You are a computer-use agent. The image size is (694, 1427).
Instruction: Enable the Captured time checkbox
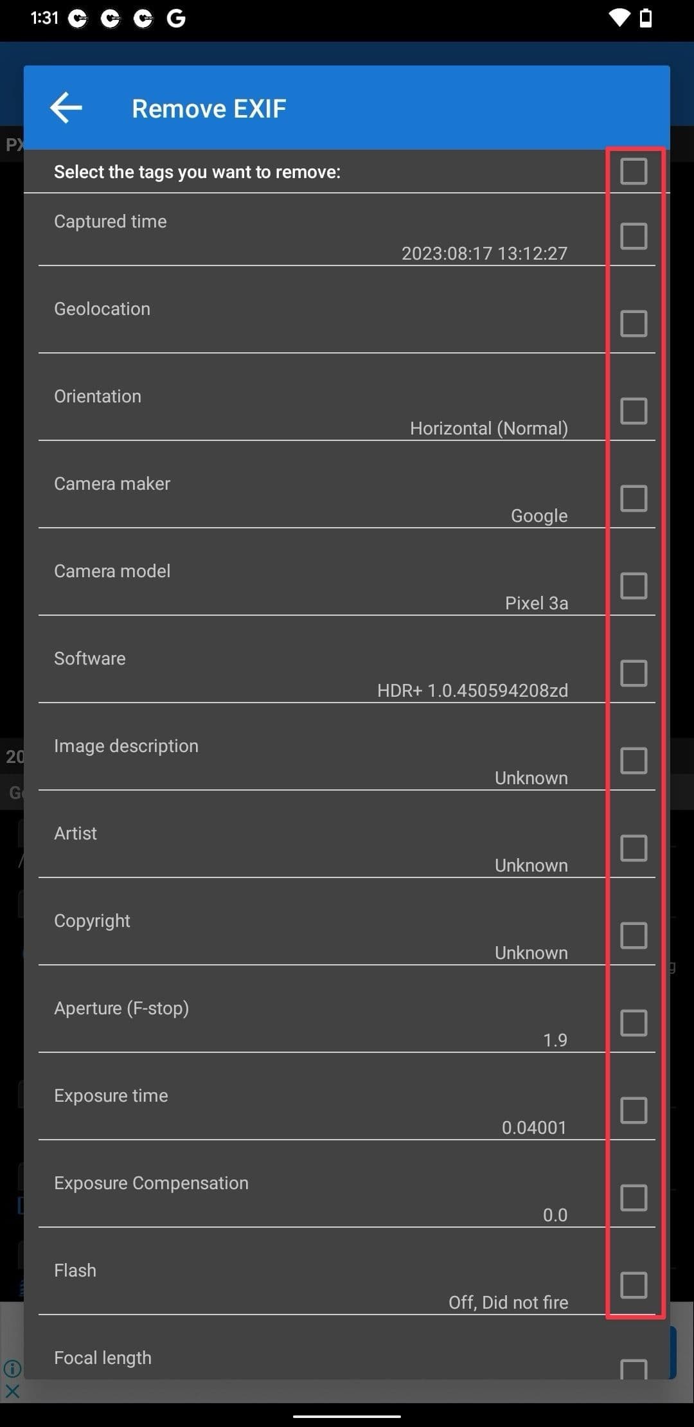click(x=634, y=236)
